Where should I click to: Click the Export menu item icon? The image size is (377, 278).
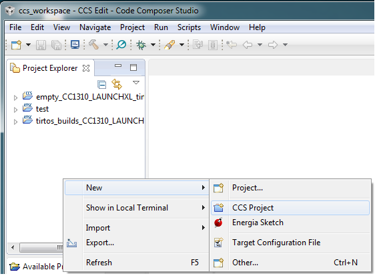[71, 243]
